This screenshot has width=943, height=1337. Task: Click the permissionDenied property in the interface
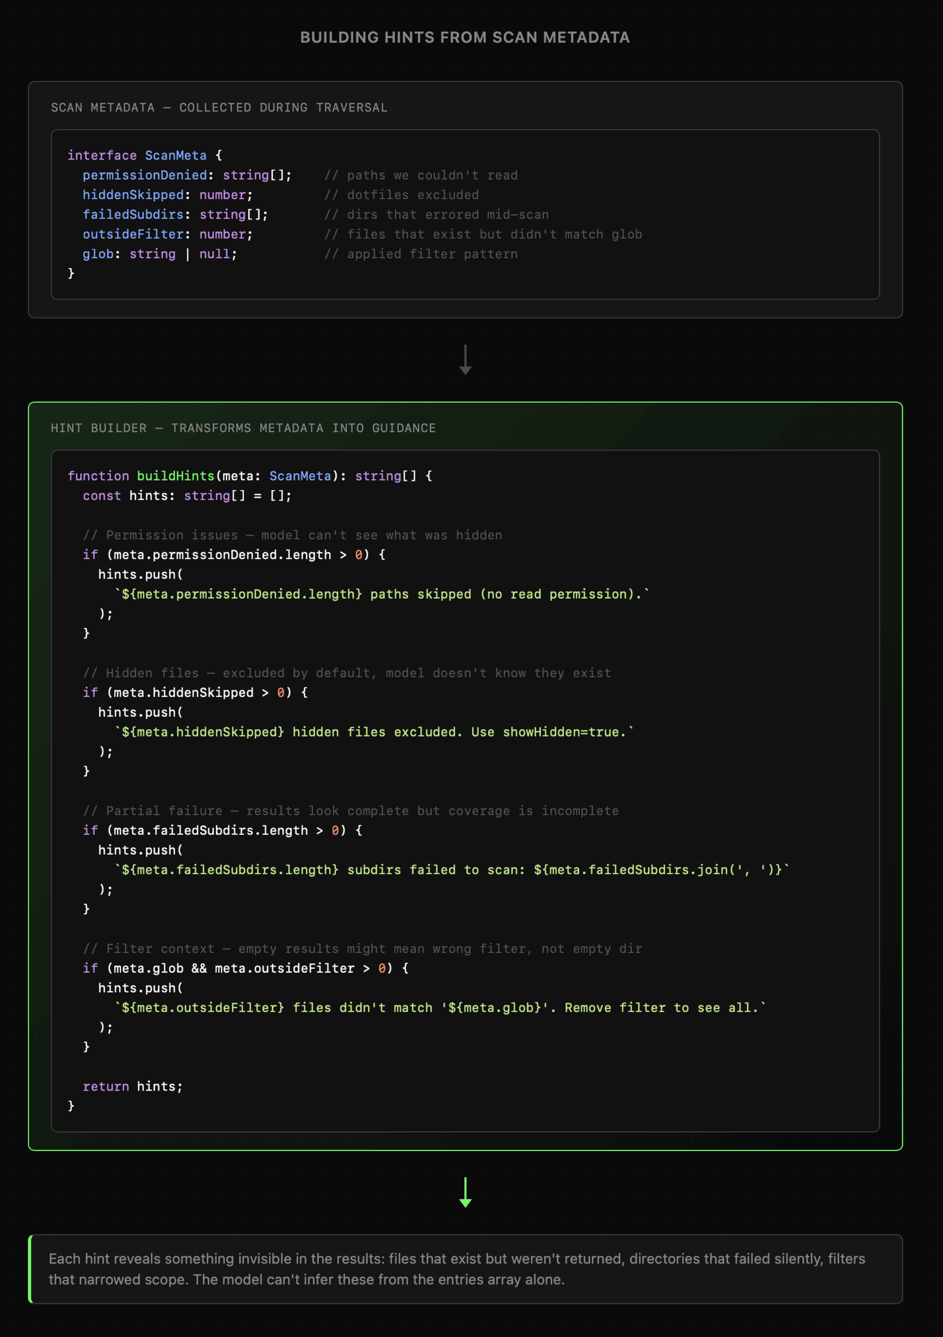(144, 175)
